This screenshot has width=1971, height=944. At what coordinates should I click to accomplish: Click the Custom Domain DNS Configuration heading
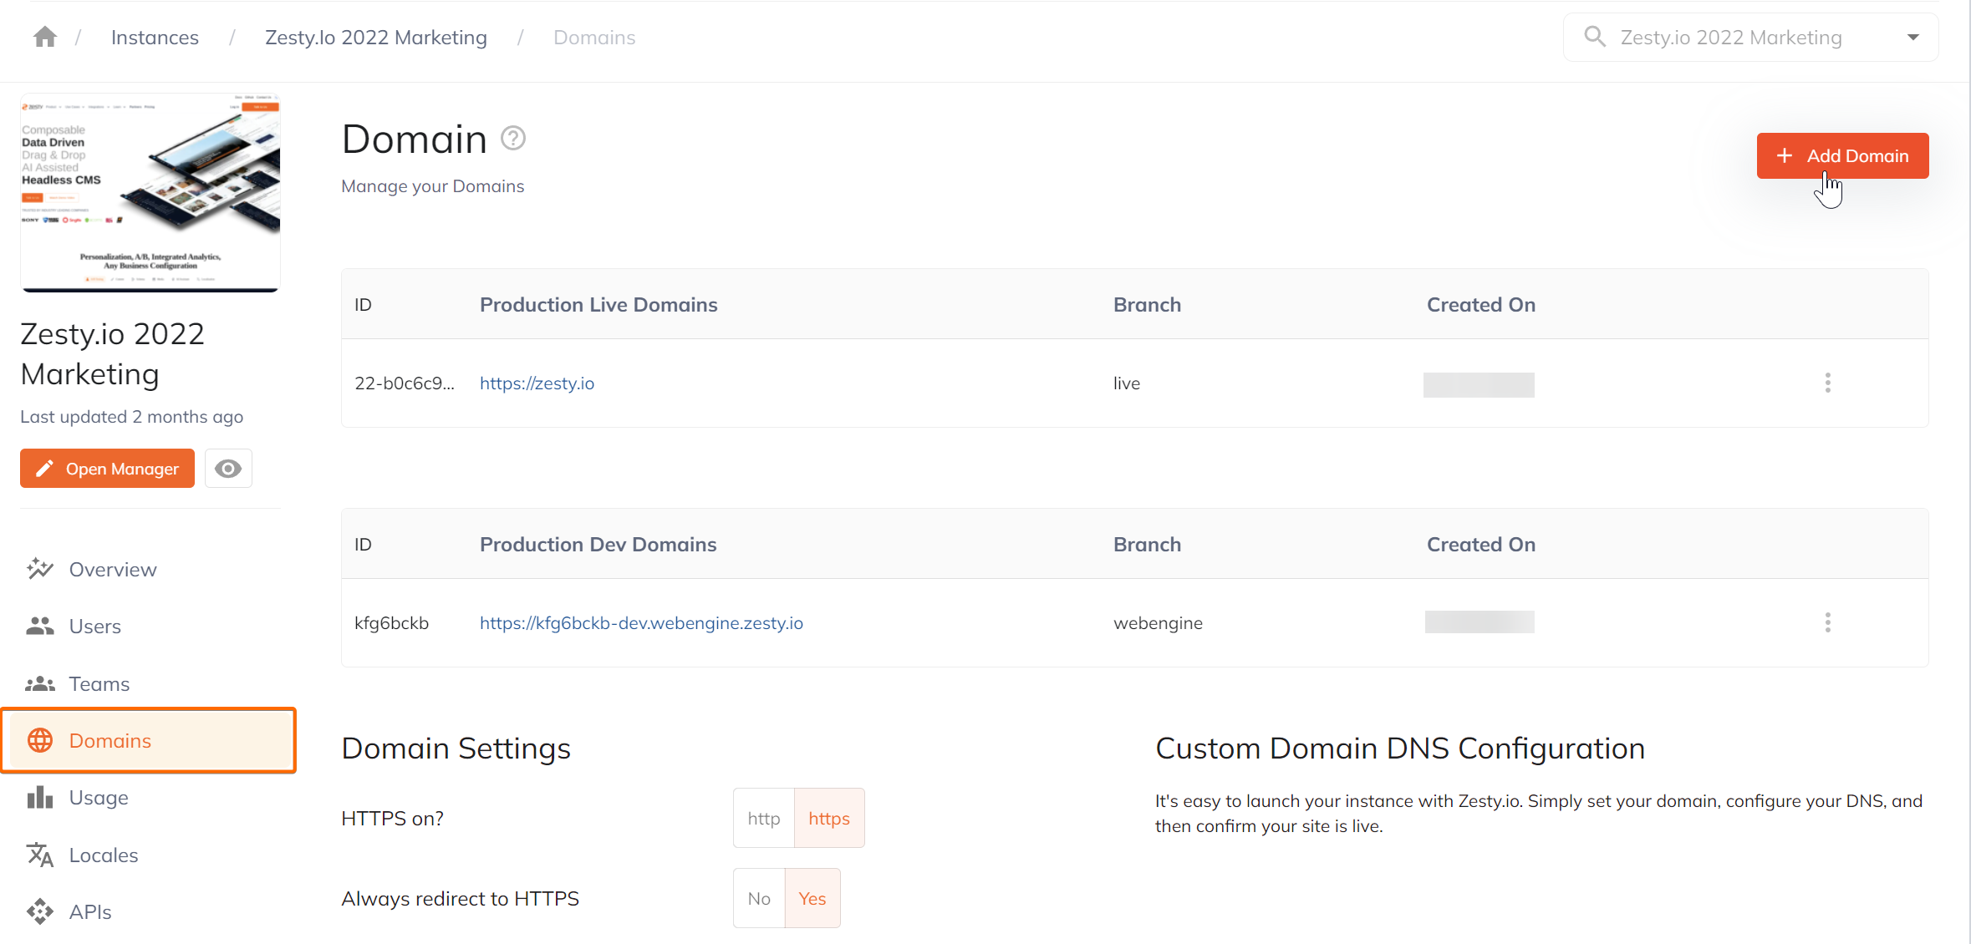(1400, 748)
